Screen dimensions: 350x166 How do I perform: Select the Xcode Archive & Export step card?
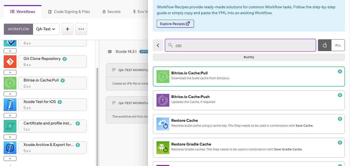[52, 147]
